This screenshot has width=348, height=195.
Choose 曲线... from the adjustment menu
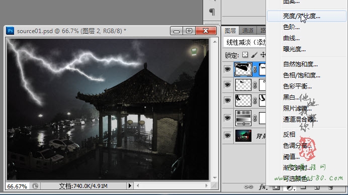coord(291,38)
